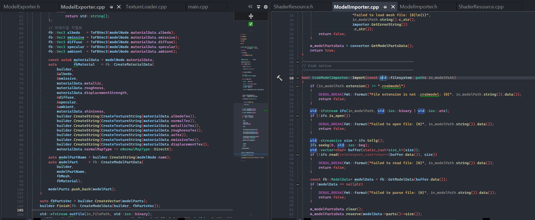Click line number 50 in right editor
This screenshot has width=535, height=220.
pos(292,78)
